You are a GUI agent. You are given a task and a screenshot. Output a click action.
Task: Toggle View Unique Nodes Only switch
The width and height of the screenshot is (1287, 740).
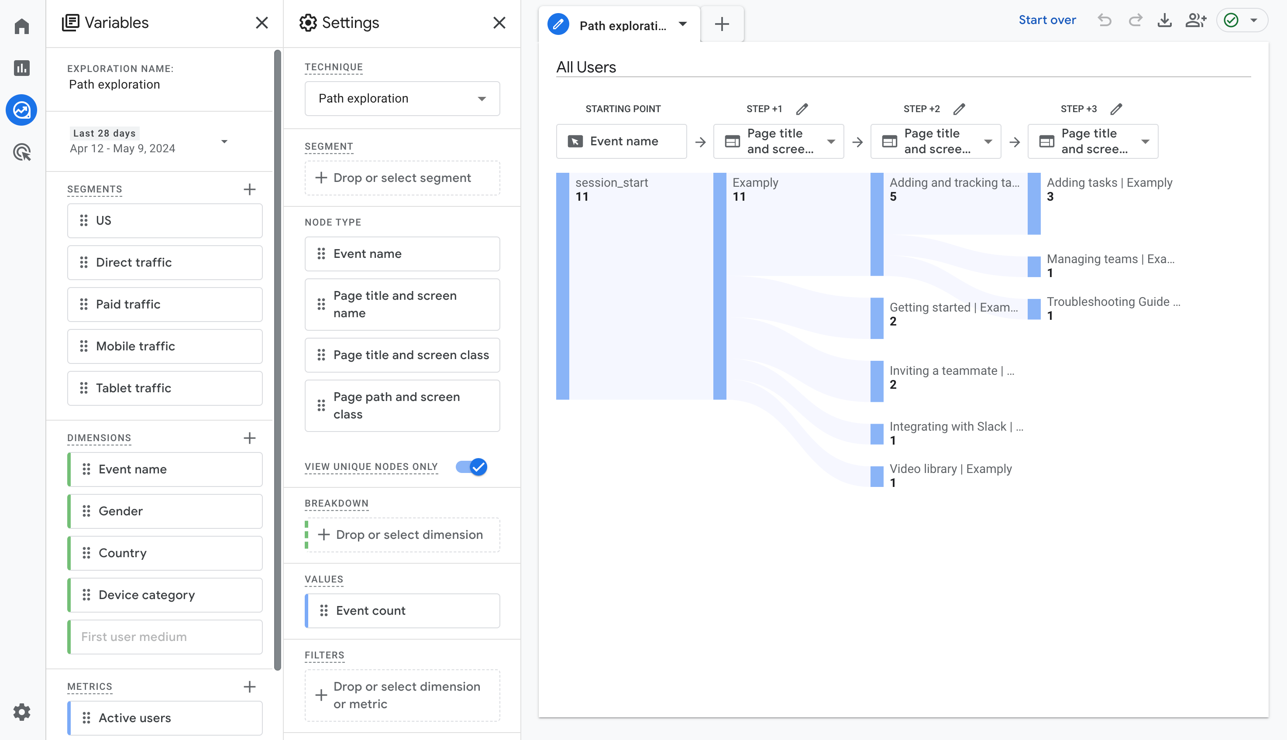471,466
